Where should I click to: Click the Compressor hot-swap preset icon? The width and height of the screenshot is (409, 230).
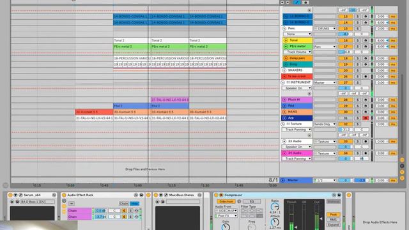point(334,195)
